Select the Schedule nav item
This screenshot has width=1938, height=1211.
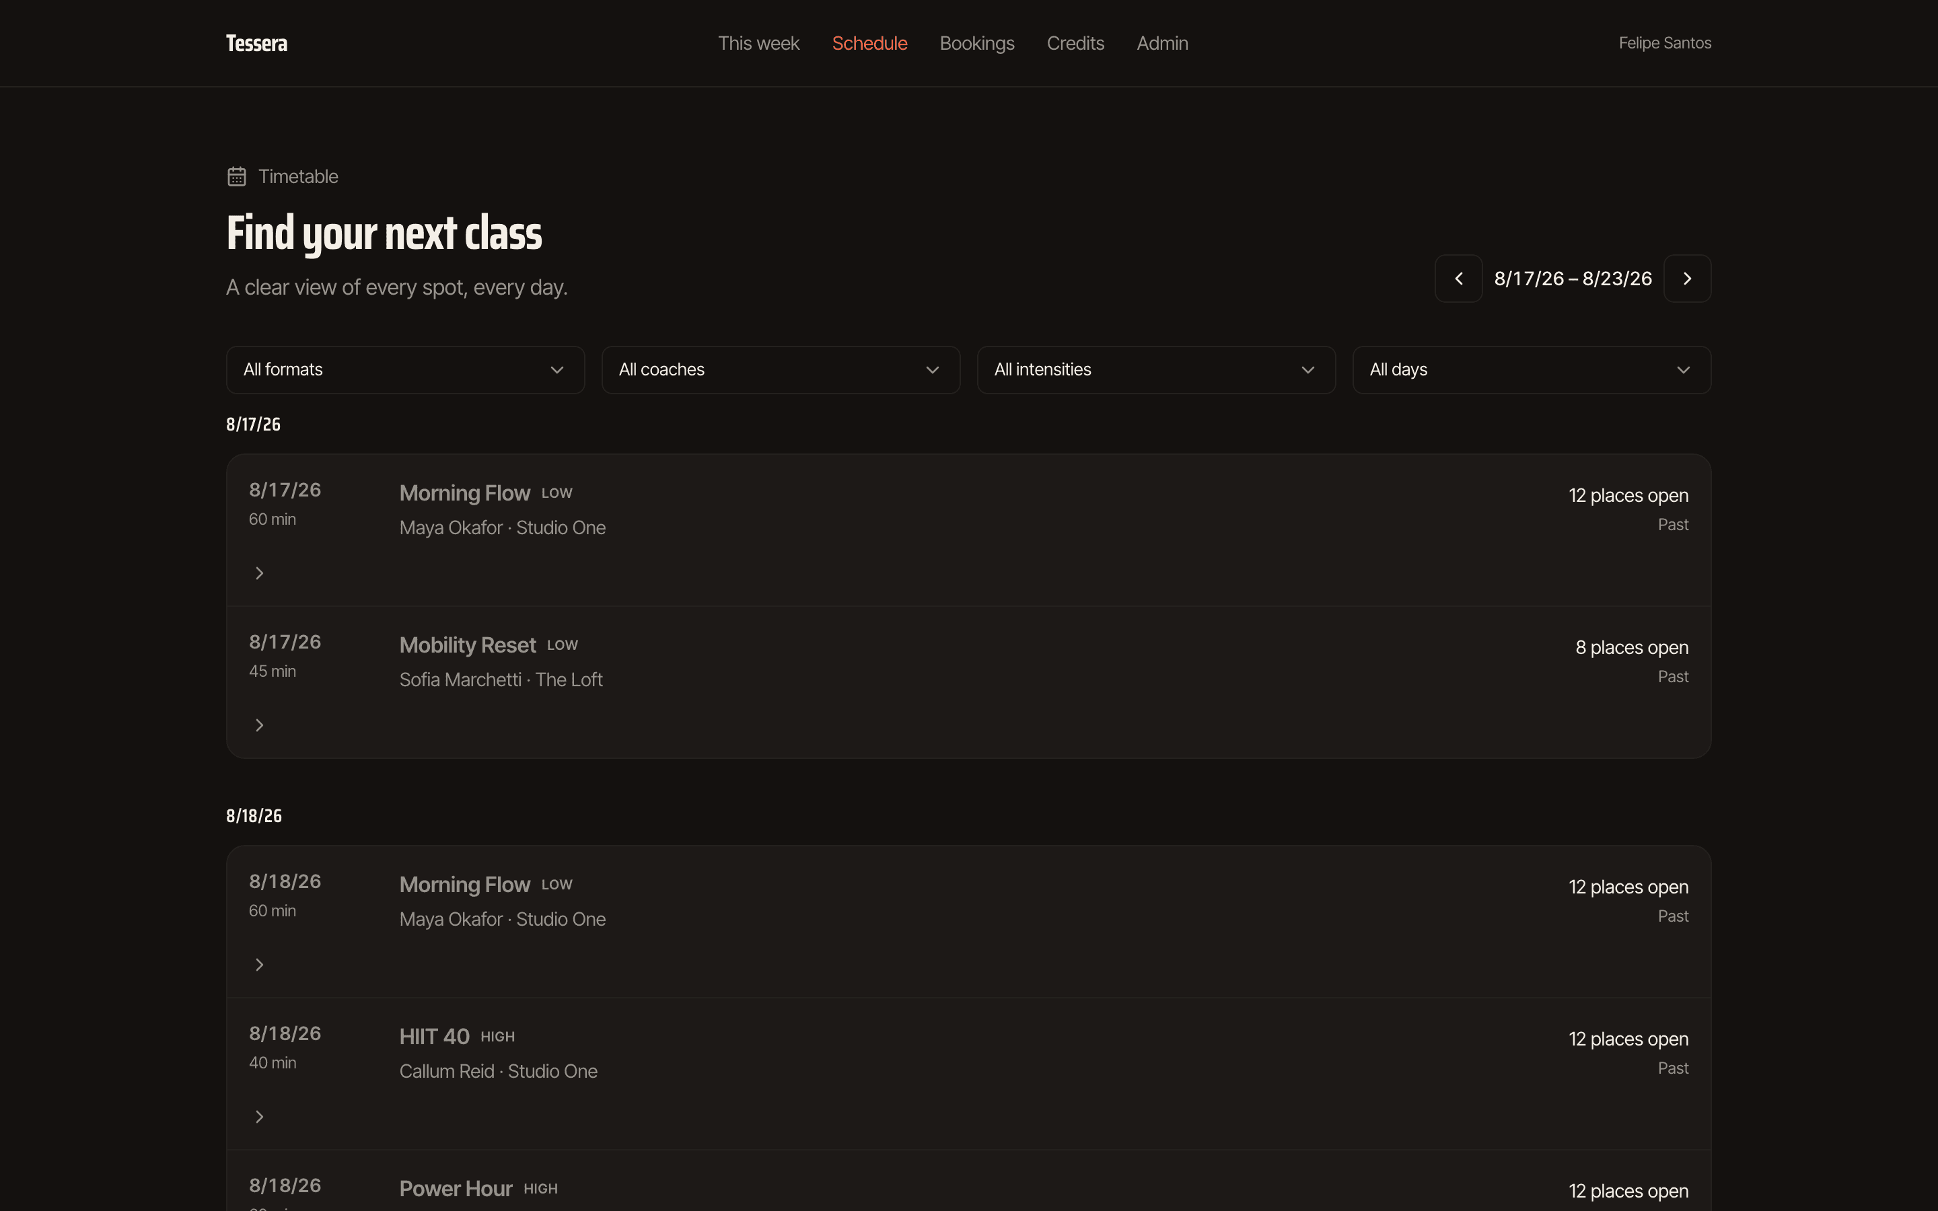pos(869,43)
